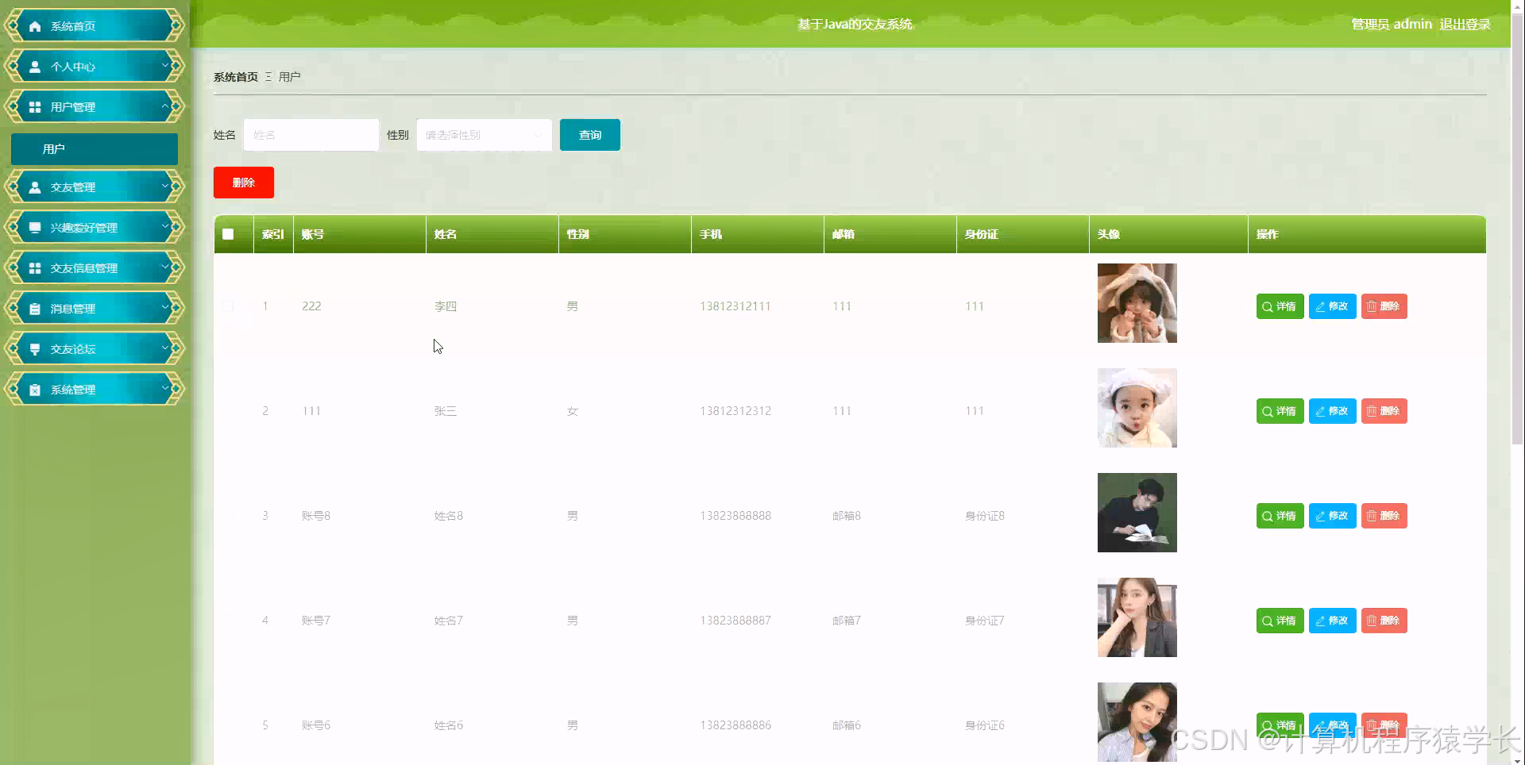Click the phone number 13812312111

[x=735, y=306]
